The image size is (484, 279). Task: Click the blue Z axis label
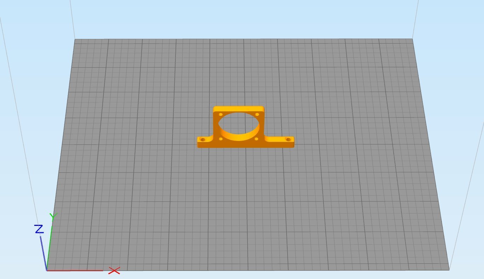(39, 229)
